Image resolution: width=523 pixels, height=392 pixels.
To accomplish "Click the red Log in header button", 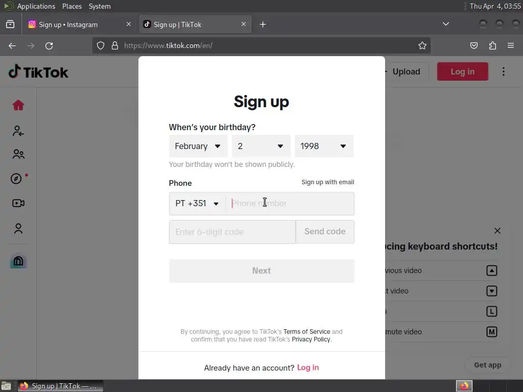I will (x=463, y=71).
